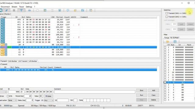Click the Fill data button

pos(48,96)
